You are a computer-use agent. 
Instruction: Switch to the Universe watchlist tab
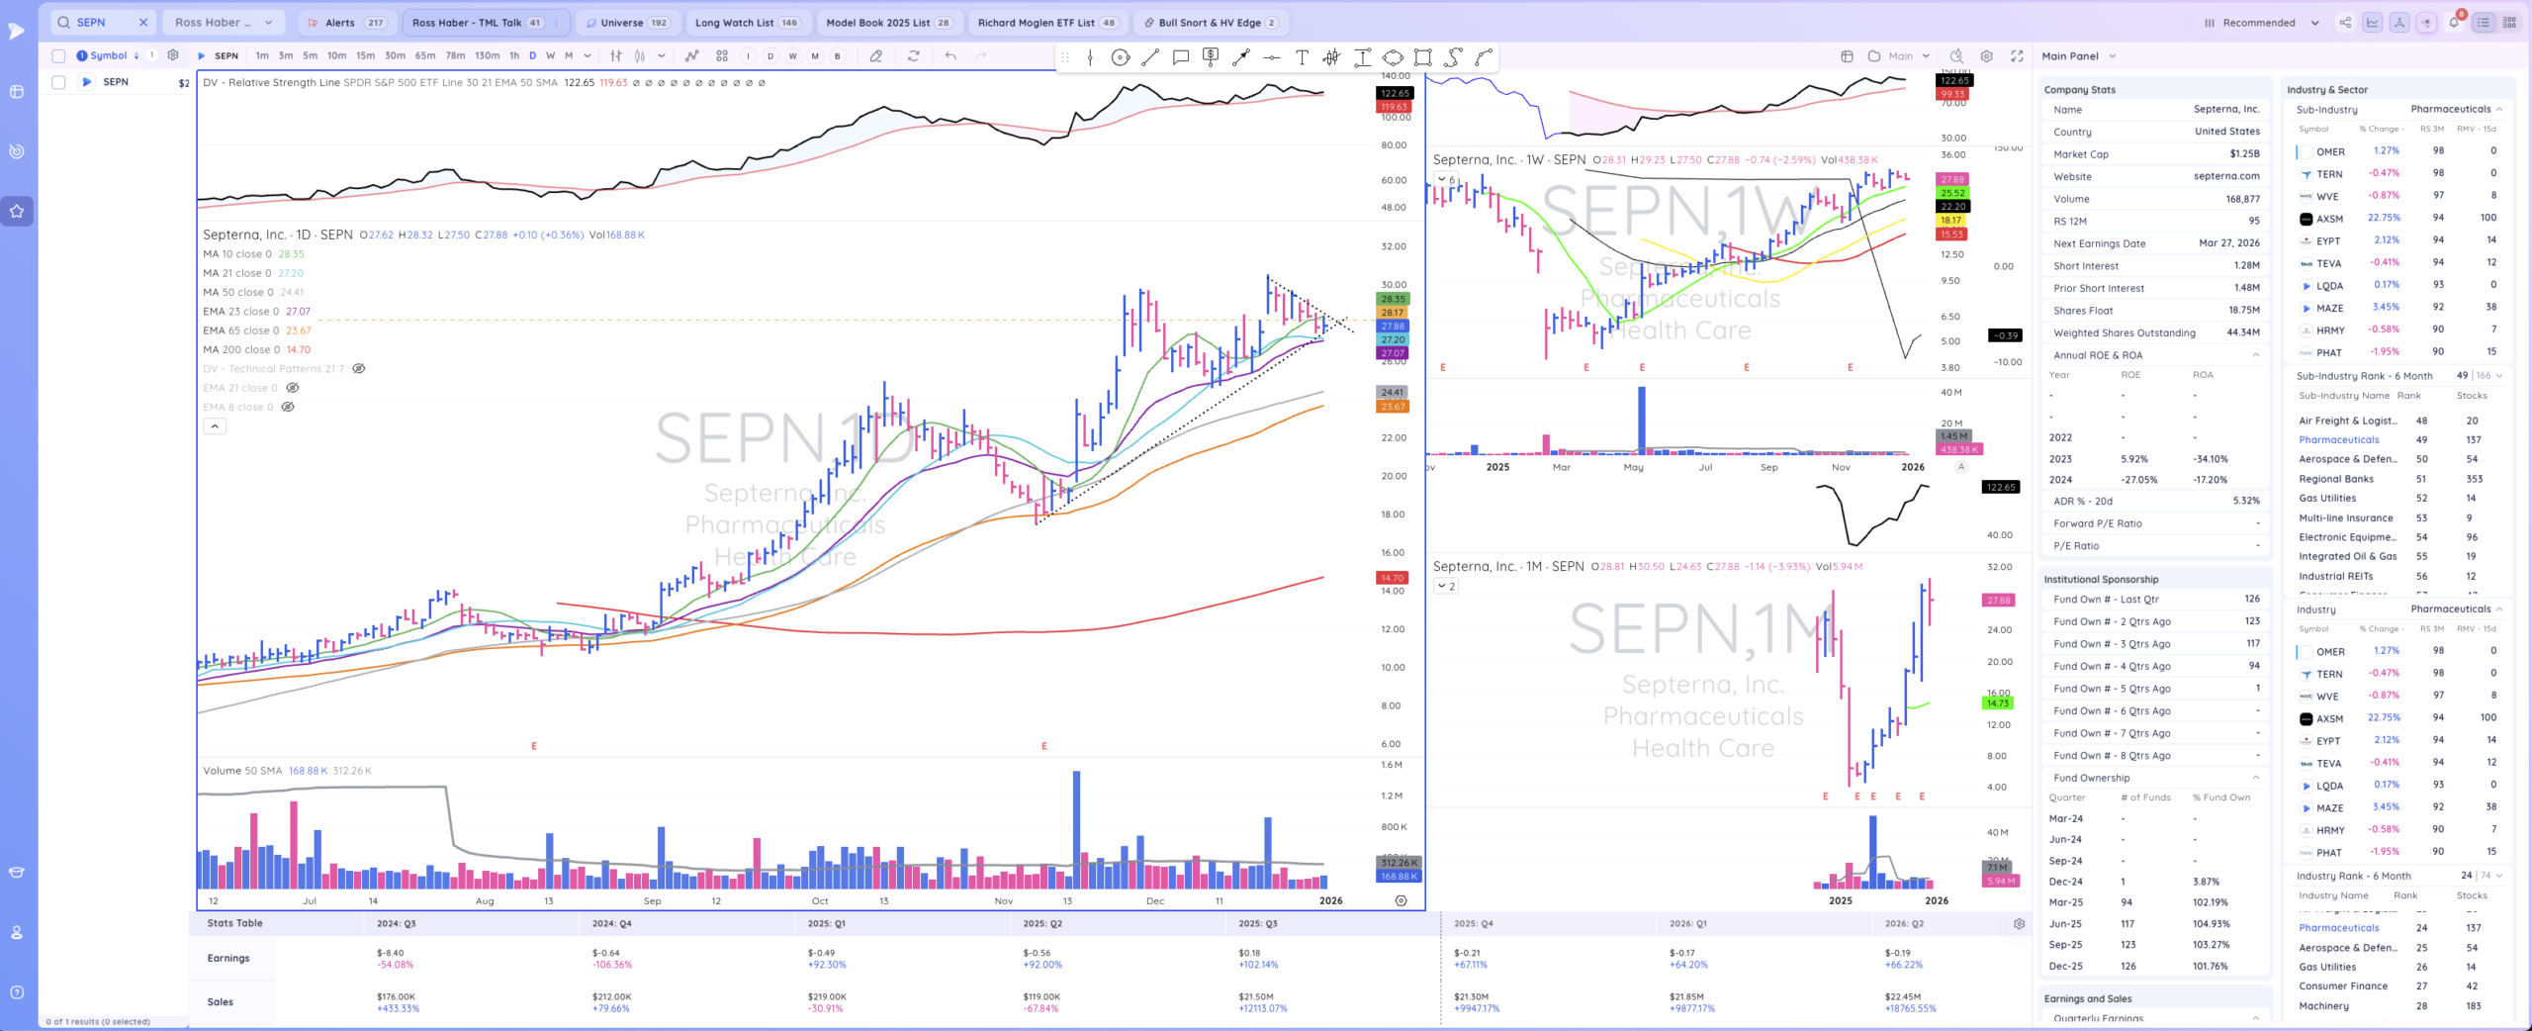(624, 22)
